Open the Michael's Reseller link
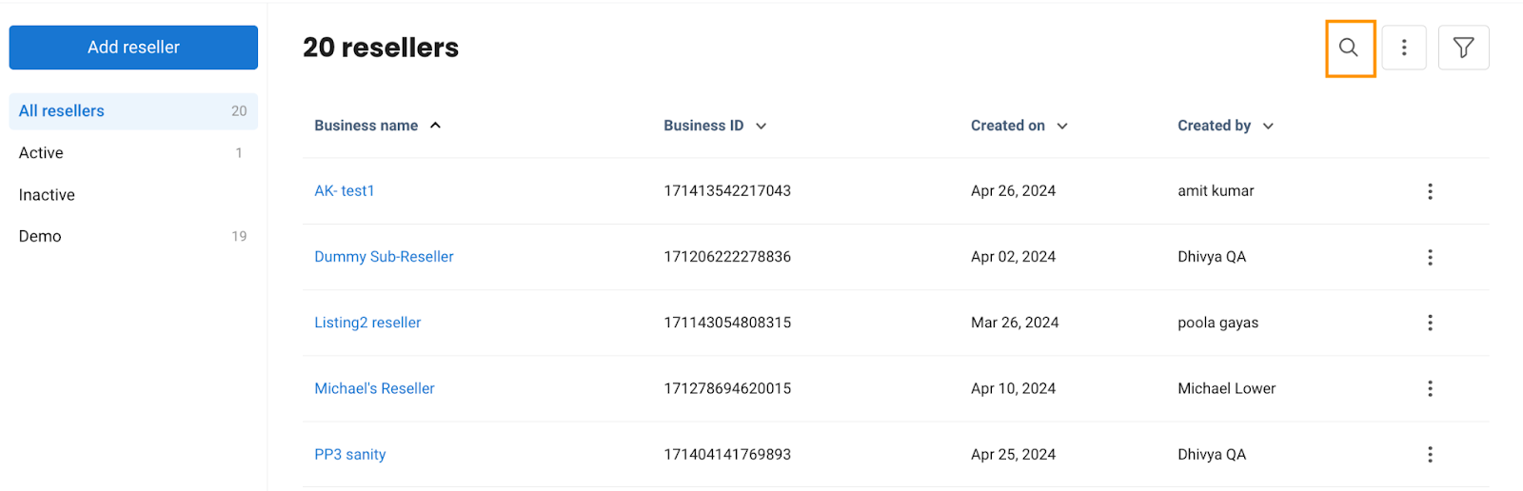 click(374, 388)
